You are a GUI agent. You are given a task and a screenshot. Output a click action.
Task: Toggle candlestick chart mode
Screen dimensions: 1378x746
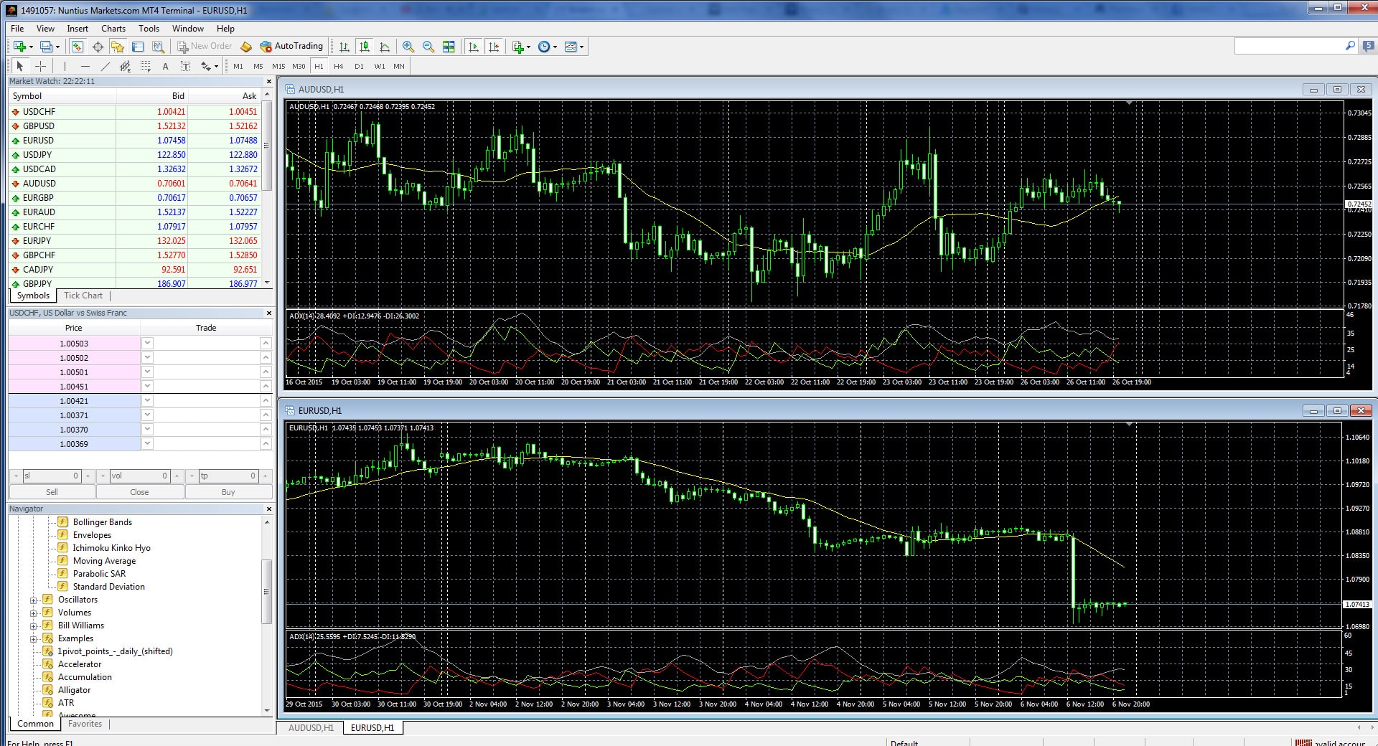pos(365,46)
